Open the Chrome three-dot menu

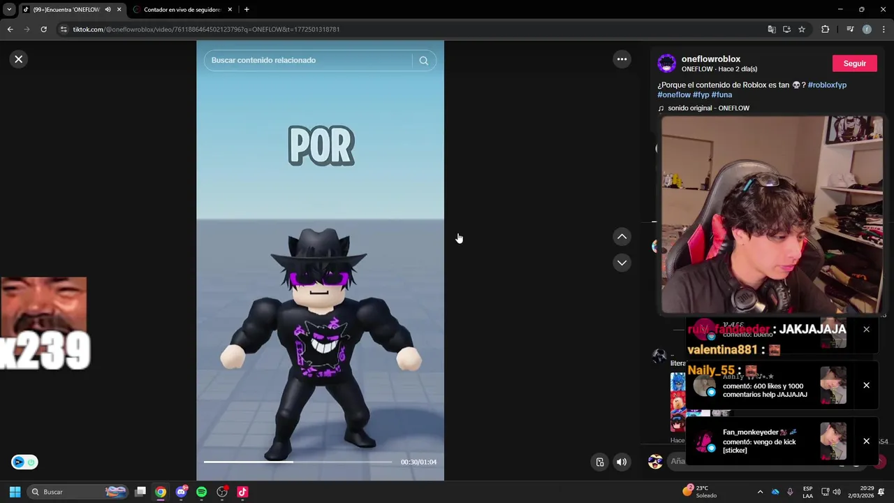pos(884,29)
